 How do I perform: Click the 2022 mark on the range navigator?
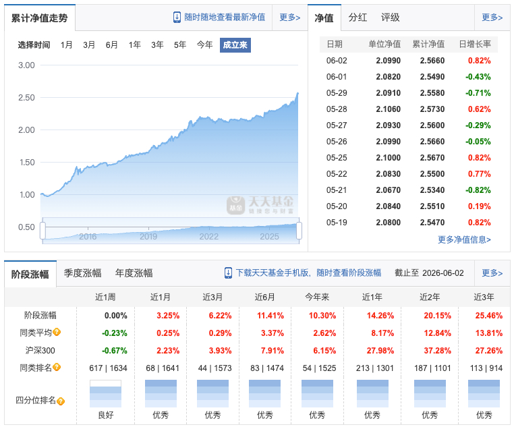pyautogui.click(x=209, y=236)
